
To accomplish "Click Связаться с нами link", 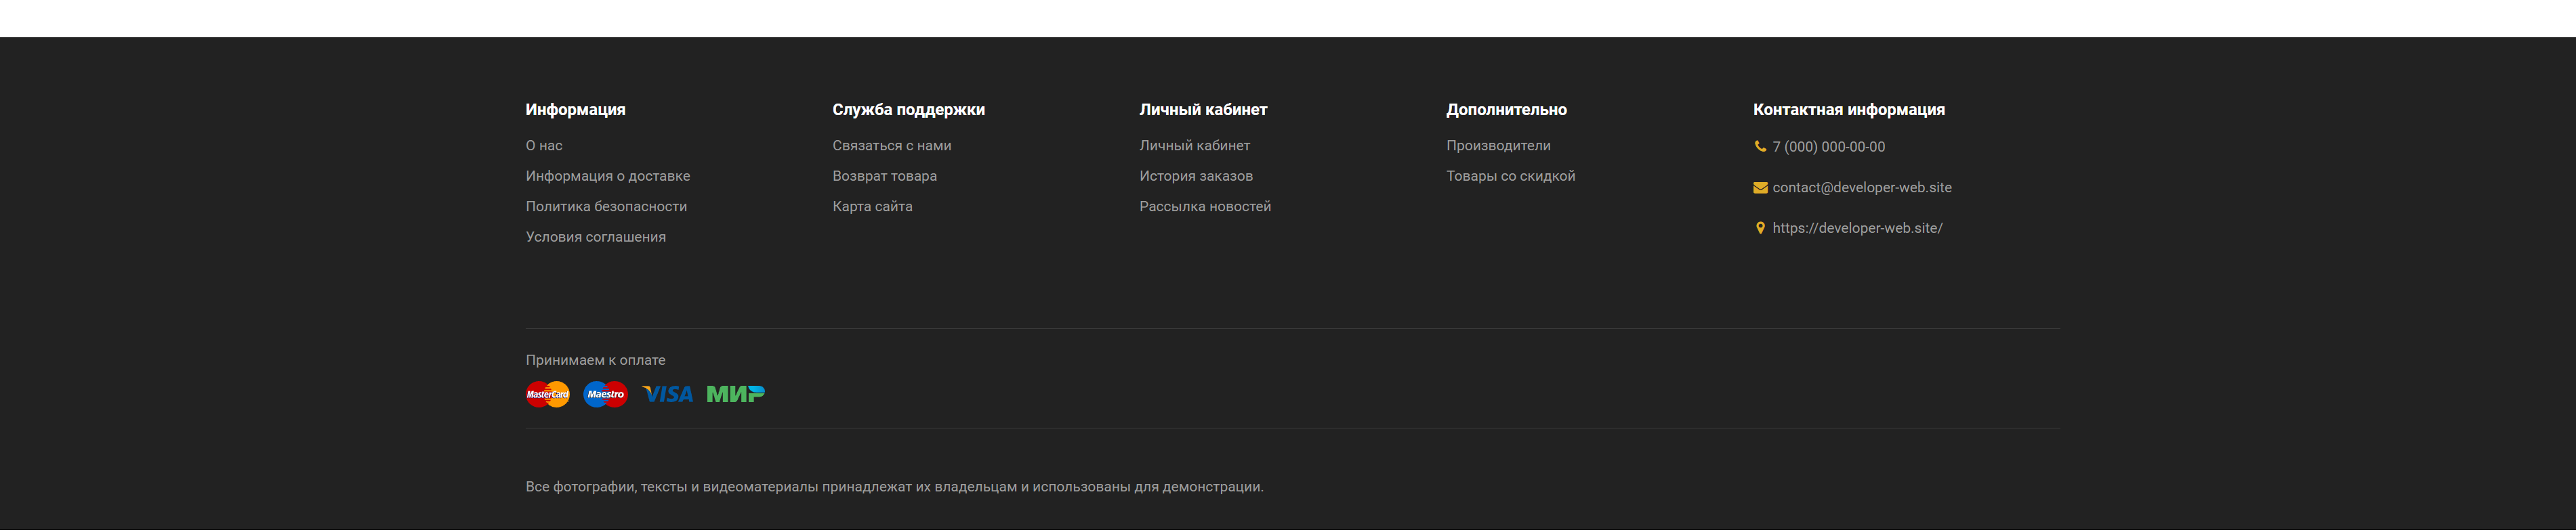I will click(x=892, y=146).
